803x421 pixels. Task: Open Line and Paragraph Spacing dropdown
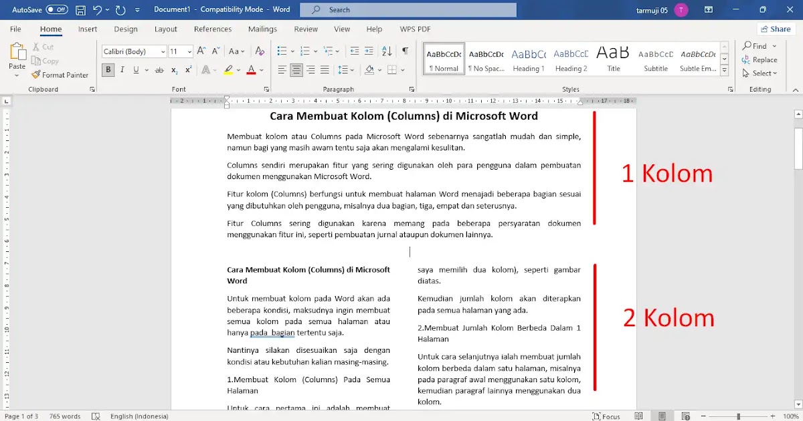[x=346, y=70]
